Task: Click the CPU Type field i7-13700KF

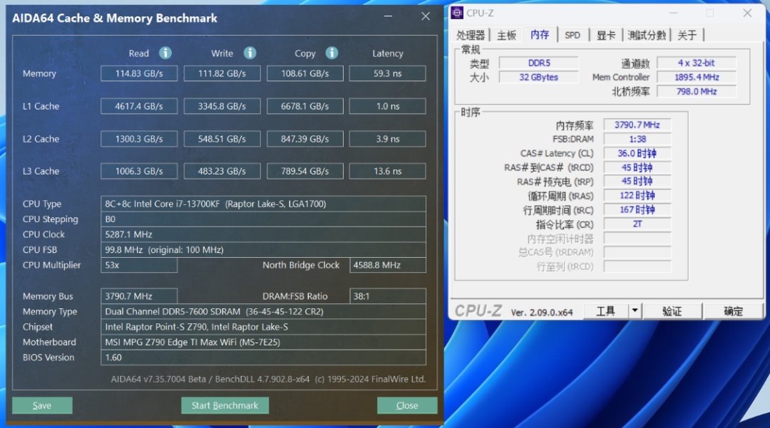Action: coord(263,204)
